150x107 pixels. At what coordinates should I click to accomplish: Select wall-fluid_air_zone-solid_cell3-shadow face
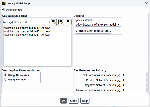pos(27,35)
